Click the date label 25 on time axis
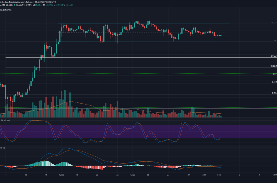The width and height of the screenshot is (277, 183). click(148, 175)
